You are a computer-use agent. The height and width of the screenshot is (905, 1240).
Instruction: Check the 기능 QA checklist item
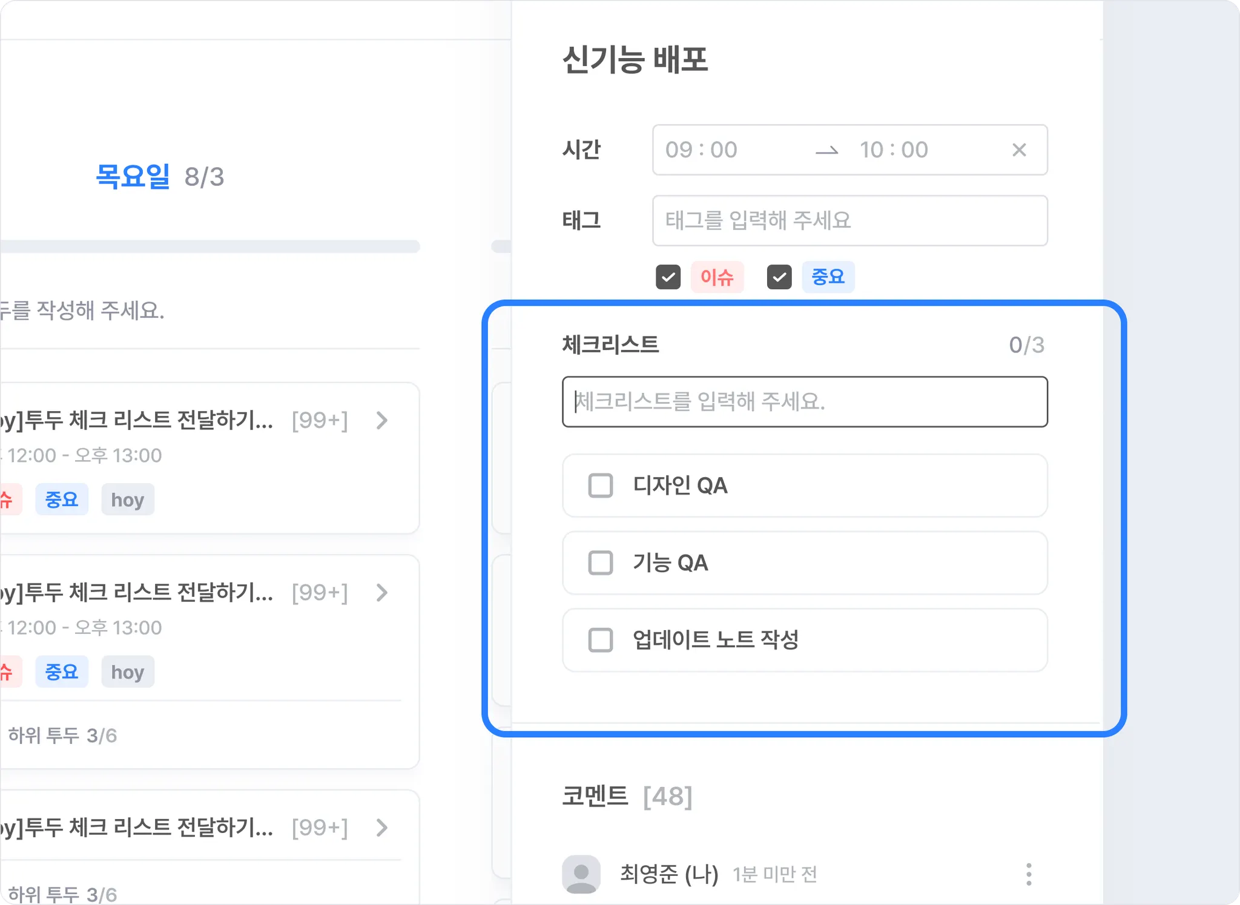(x=601, y=563)
